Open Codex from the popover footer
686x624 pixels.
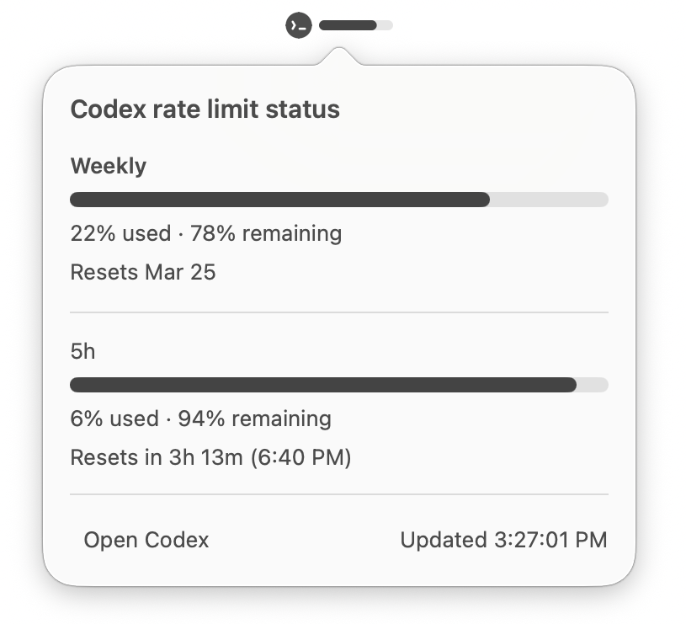pos(146,541)
